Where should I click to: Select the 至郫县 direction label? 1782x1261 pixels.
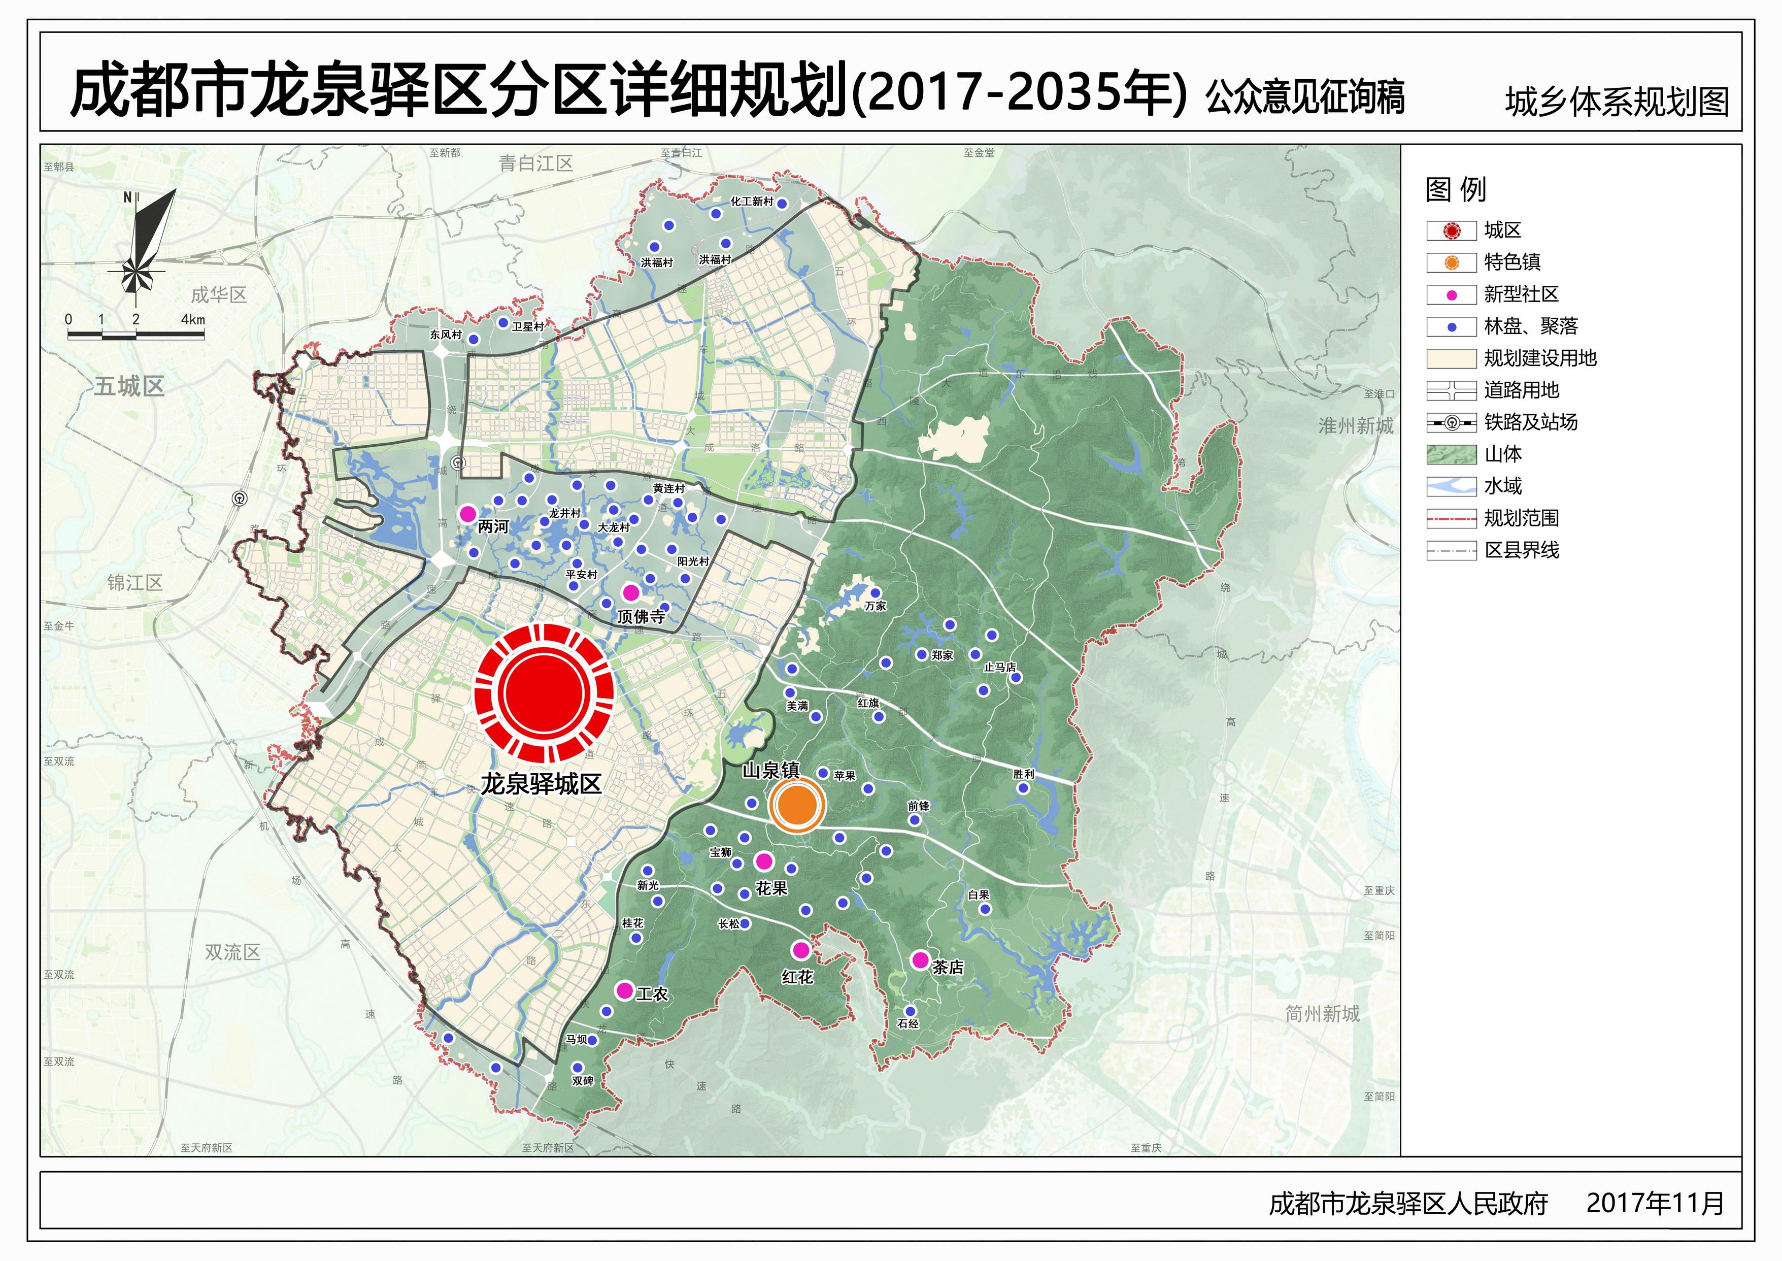59,167
